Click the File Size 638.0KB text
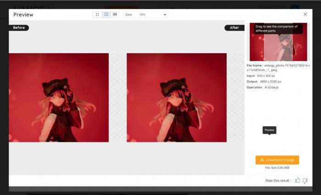 tap(277, 168)
